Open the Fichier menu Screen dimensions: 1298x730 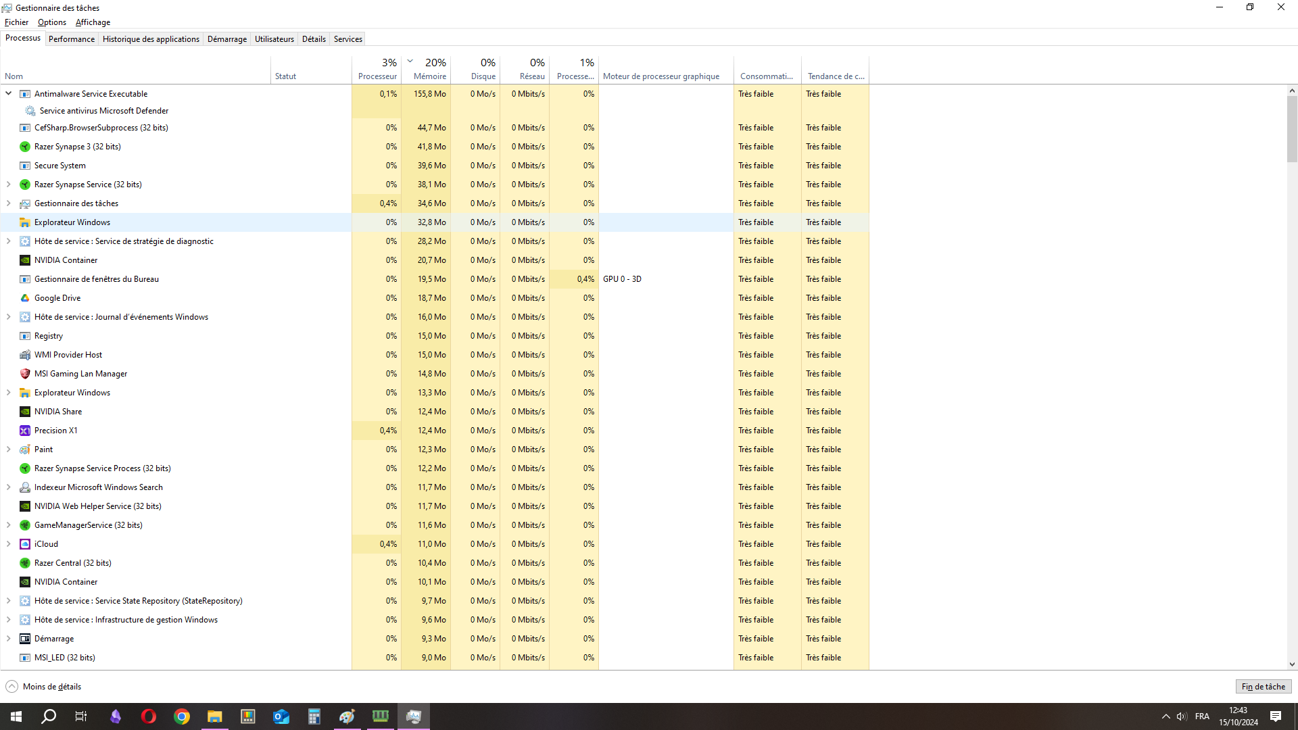click(16, 22)
